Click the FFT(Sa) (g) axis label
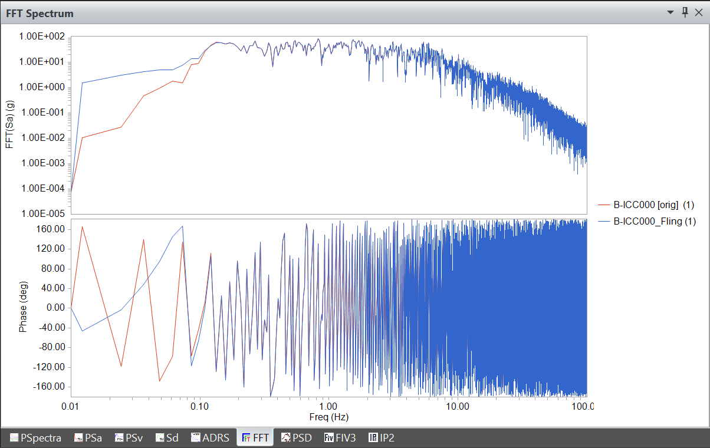The height and width of the screenshot is (448, 710). (x=9, y=124)
